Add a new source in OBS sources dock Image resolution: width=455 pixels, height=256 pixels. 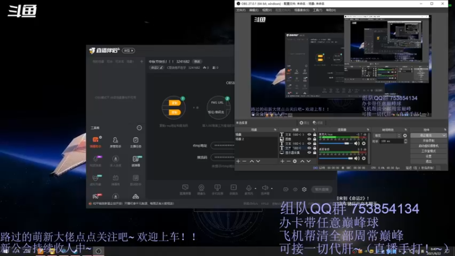[282, 161]
